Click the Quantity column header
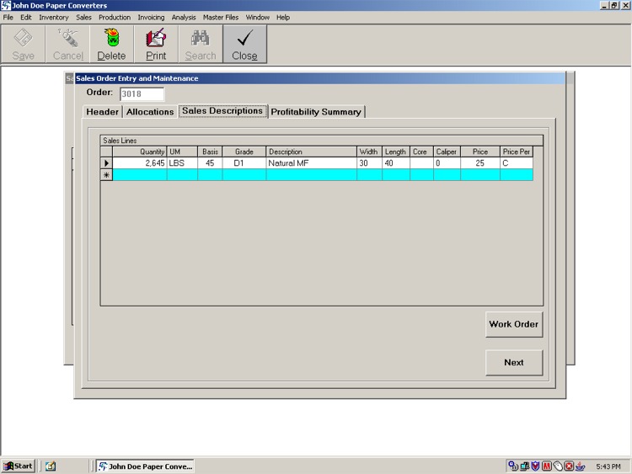Viewport: 632px width, 474px height. [x=140, y=152]
